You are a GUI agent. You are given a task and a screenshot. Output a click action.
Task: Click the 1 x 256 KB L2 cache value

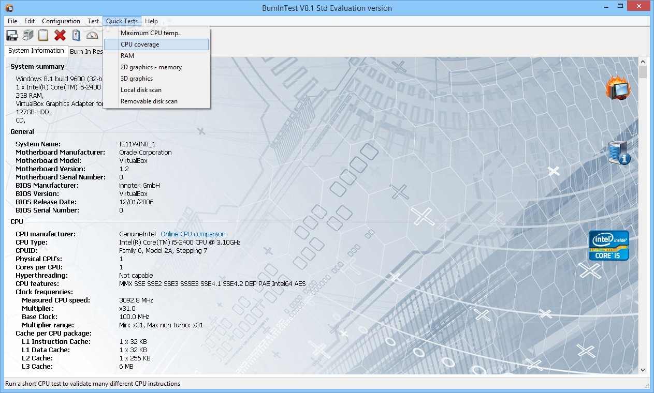click(135, 358)
